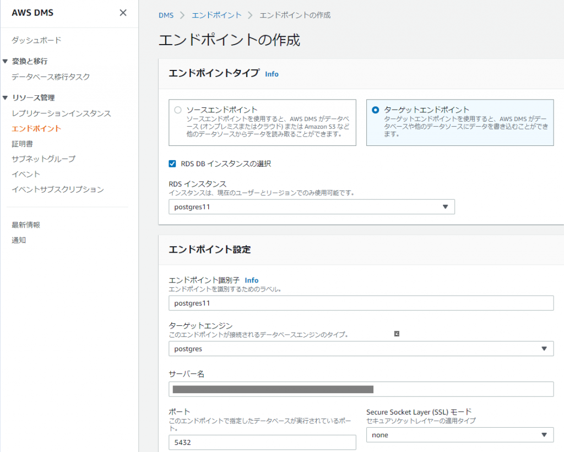Collapse the 変換と移行 section

pyautogui.click(x=5, y=61)
